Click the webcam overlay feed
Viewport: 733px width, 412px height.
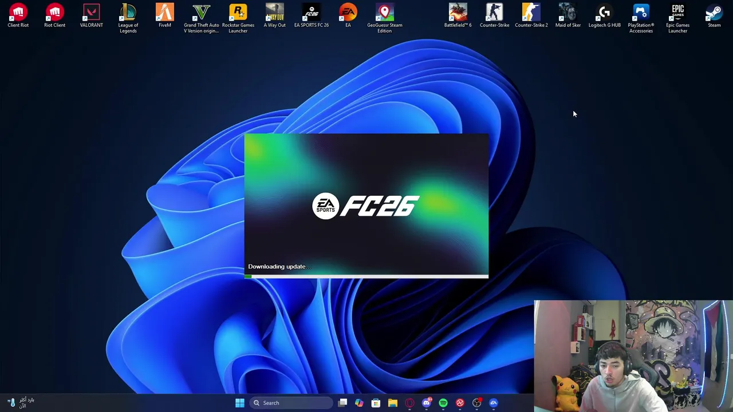(x=633, y=356)
